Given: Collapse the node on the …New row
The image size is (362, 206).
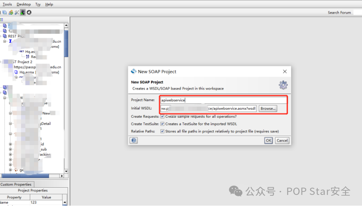Looking at the screenshot, I should click(10, 113).
